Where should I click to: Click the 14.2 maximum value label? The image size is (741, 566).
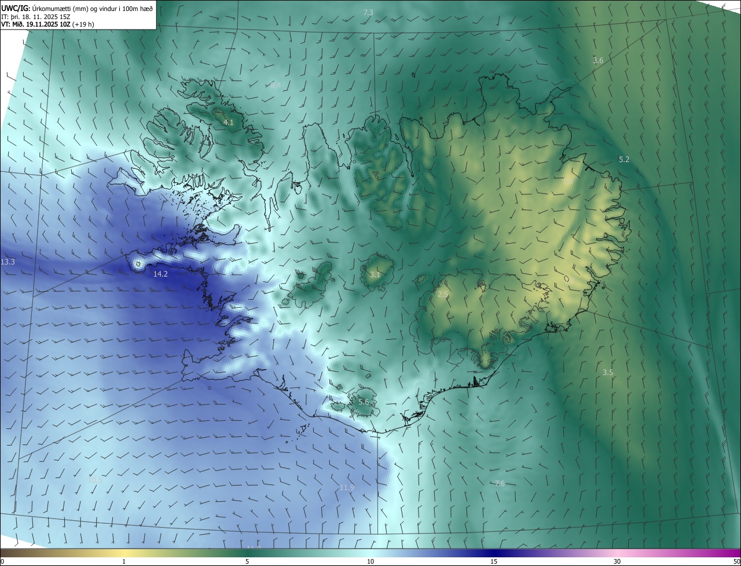(x=160, y=274)
